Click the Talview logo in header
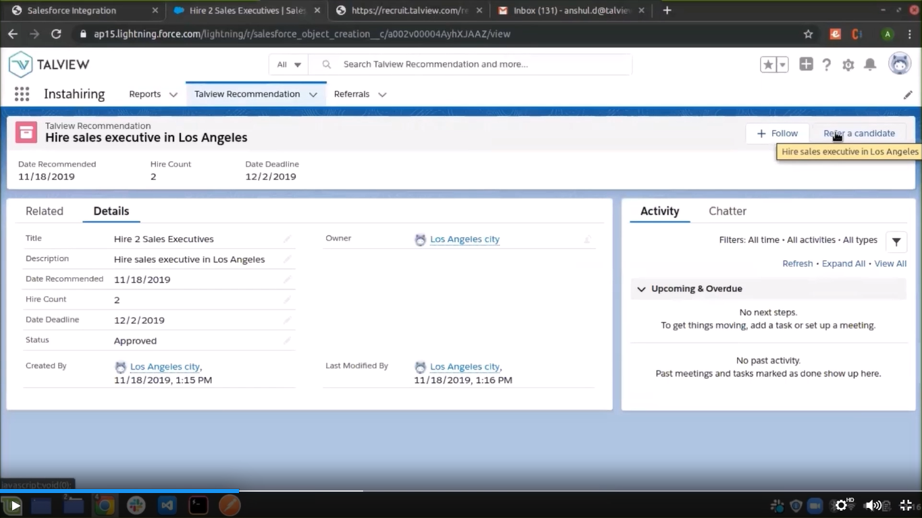The image size is (922, 518). [49, 65]
